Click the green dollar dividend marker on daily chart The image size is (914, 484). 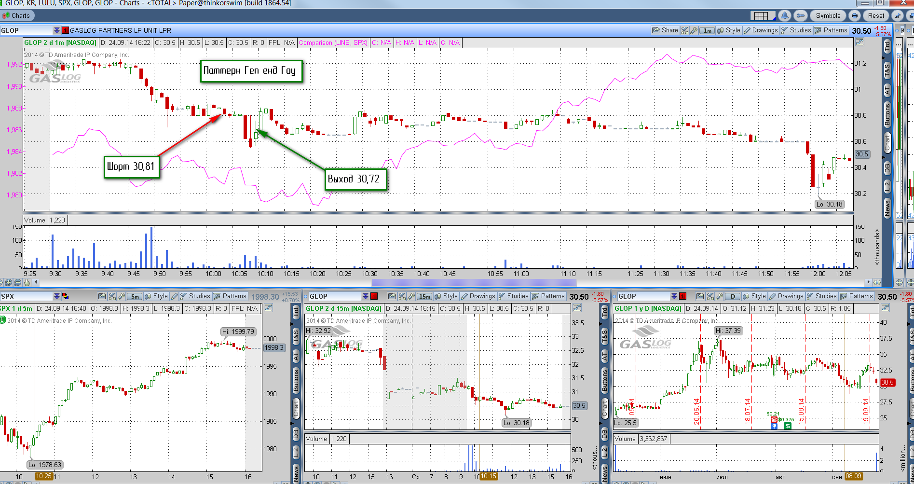[x=788, y=426]
